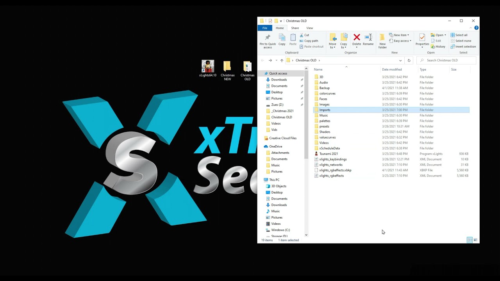Select the Imports folder row
500x281 pixels.
[391, 110]
